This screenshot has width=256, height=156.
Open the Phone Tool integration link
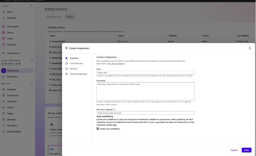click(57, 47)
